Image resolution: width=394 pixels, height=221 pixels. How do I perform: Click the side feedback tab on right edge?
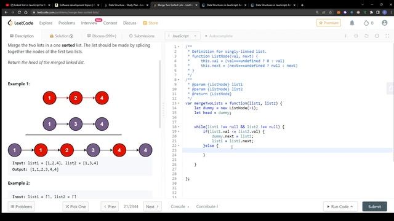tap(390, 88)
